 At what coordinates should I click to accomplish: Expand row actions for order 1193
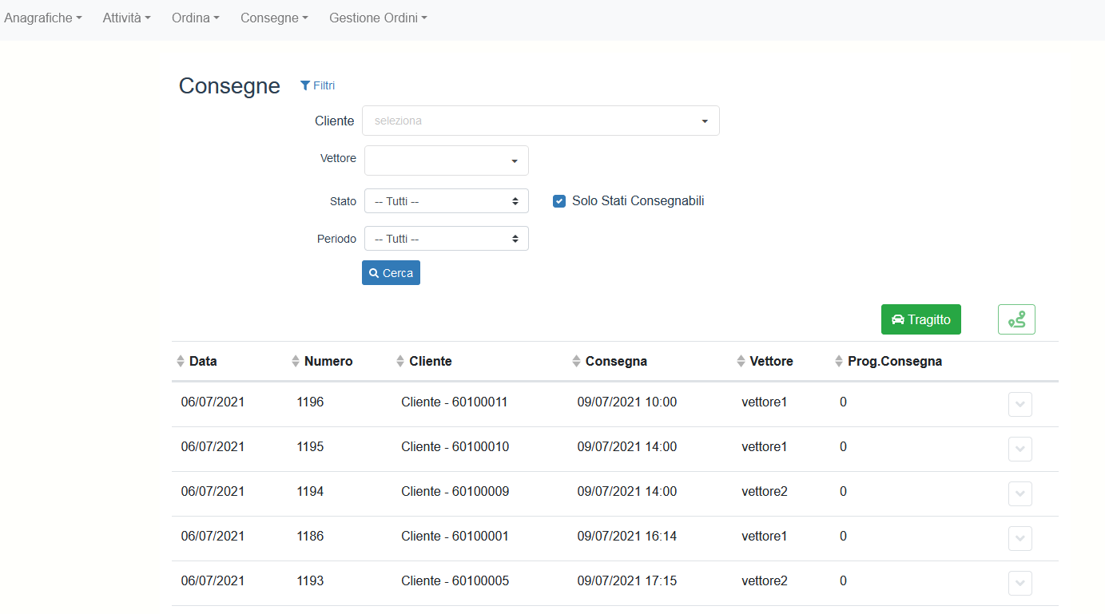click(1020, 584)
